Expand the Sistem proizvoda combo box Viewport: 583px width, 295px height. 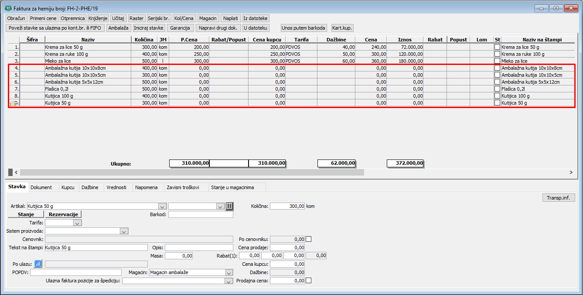(124, 231)
